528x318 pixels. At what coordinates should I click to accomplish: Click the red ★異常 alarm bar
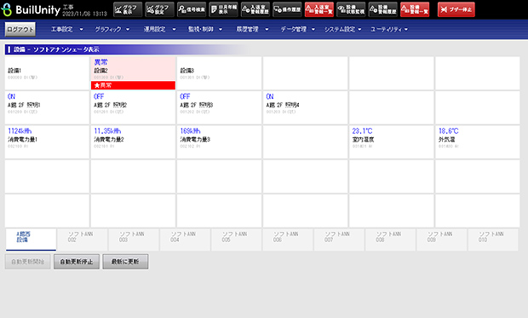tap(134, 85)
